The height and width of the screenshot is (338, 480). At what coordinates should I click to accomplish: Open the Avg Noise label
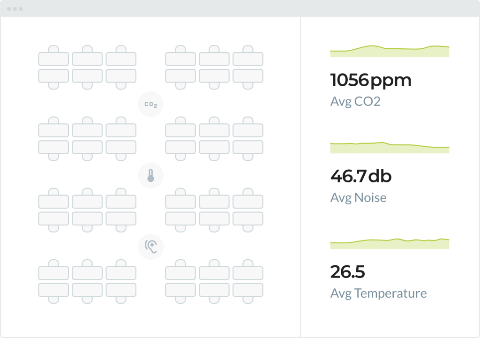click(358, 197)
